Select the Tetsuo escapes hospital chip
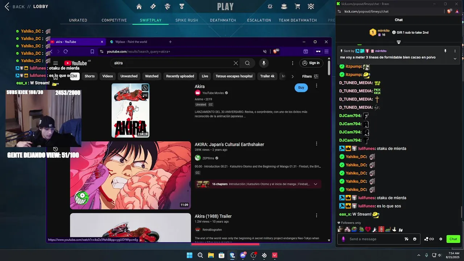 pyautogui.click(x=234, y=76)
